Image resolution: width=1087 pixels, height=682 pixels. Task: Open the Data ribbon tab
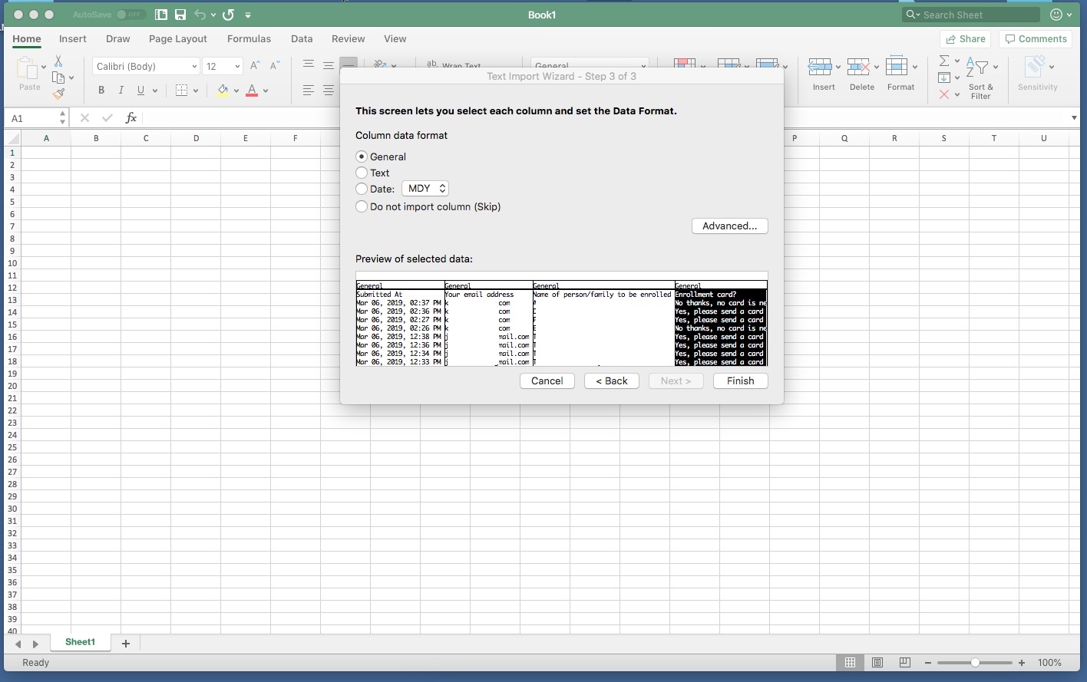click(x=302, y=39)
